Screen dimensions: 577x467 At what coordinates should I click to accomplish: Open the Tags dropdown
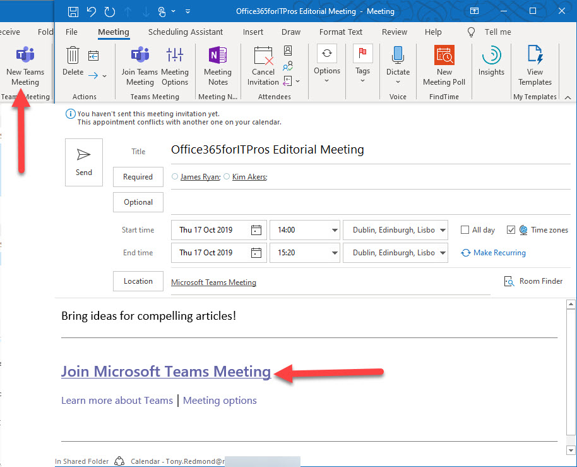(x=362, y=63)
